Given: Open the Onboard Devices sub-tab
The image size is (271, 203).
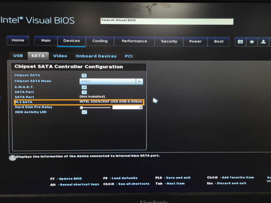Looking at the screenshot, I should [96, 56].
